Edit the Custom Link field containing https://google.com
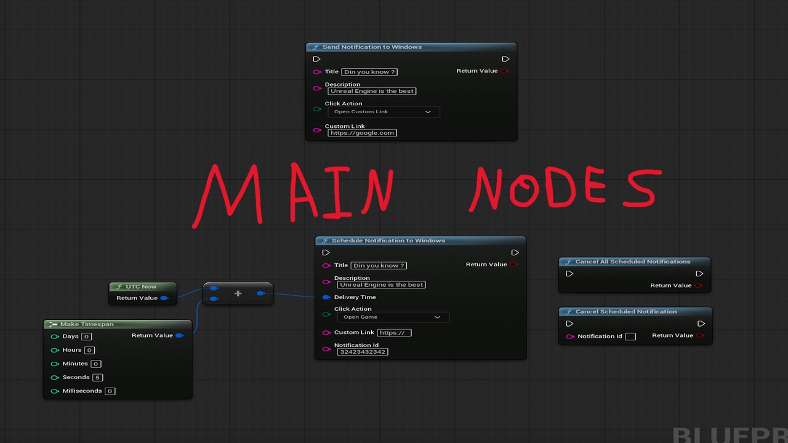 coord(362,133)
